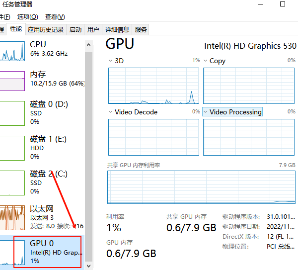Open the Services tab

141,29
